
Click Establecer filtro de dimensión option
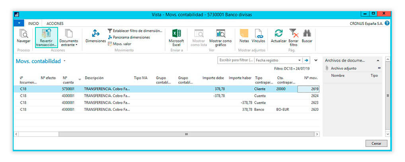[135, 31]
